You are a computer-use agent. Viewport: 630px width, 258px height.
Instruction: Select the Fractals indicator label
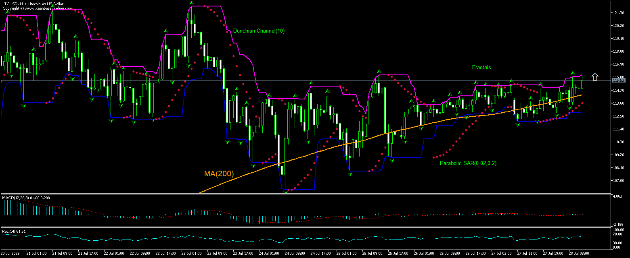pyautogui.click(x=481, y=68)
